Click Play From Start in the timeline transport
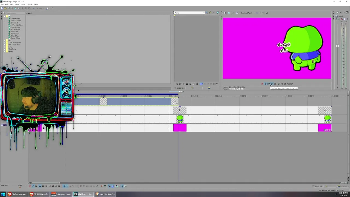 tap(36, 186)
